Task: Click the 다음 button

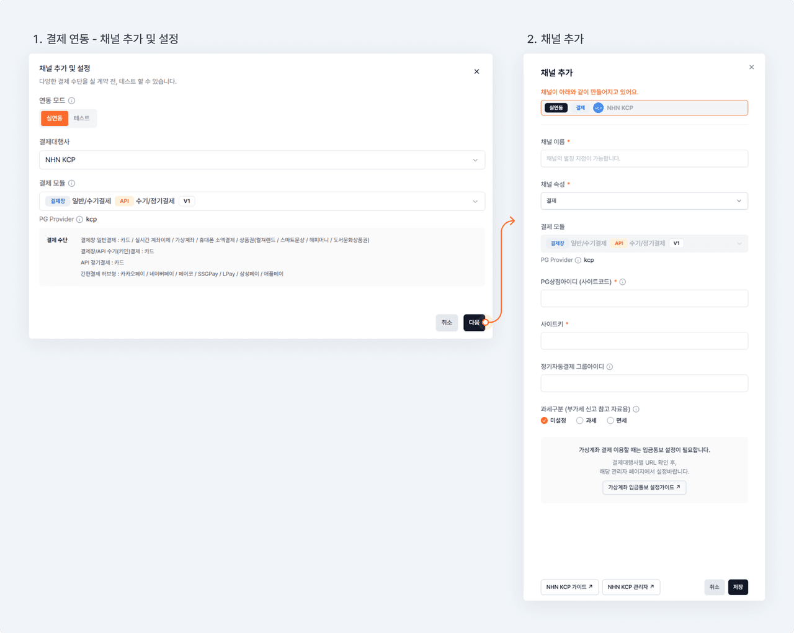Action: click(474, 323)
